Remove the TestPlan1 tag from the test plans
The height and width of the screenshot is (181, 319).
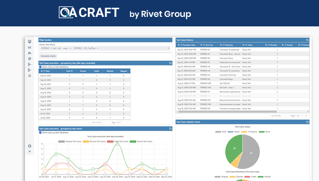point(98,48)
